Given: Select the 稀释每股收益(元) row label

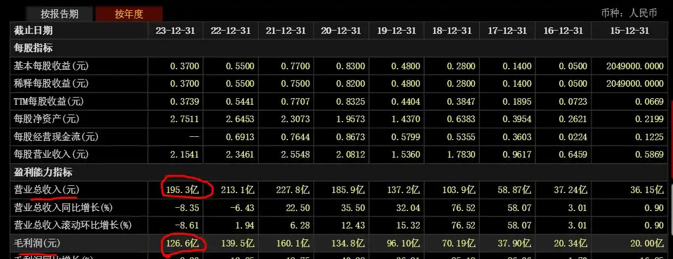Looking at the screenshot, I should (x=51, y=84).
